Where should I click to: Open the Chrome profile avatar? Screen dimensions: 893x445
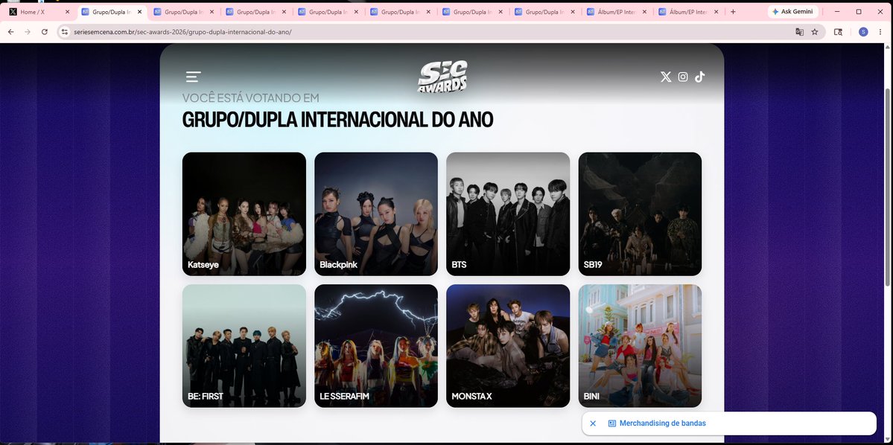click(863, 32)
